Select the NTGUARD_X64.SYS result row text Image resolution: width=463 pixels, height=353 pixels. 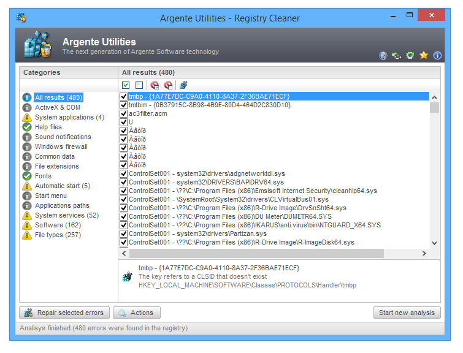point(255,225)
